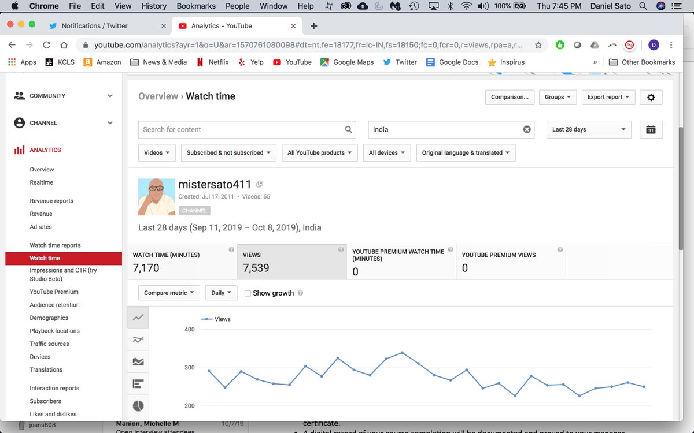Select the Views metric tab
Viewport: 694px width, 433px height.
[x=292, y=262]
